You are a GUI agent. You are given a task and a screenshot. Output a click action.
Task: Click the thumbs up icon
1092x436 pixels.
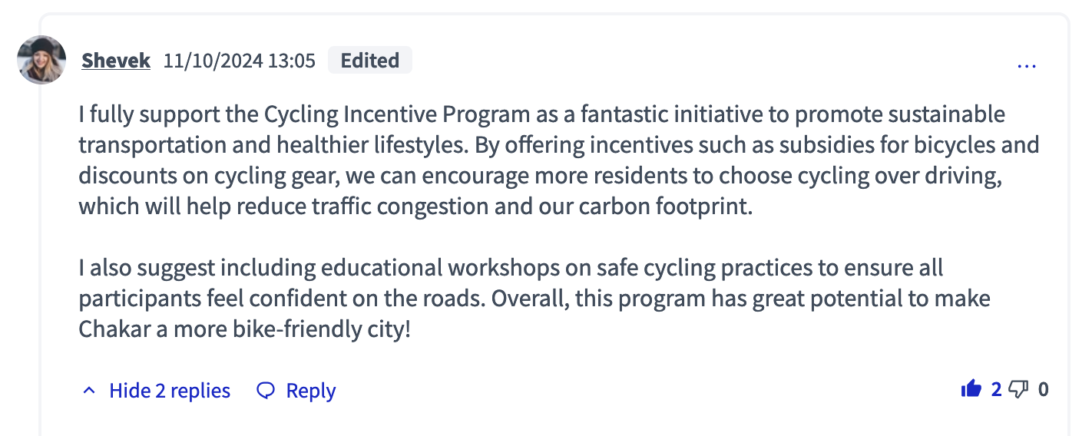tap(971, 389)
